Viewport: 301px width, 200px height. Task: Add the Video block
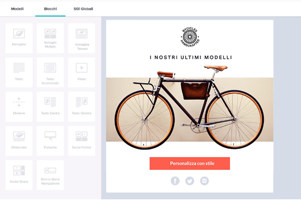pos(82,72)
